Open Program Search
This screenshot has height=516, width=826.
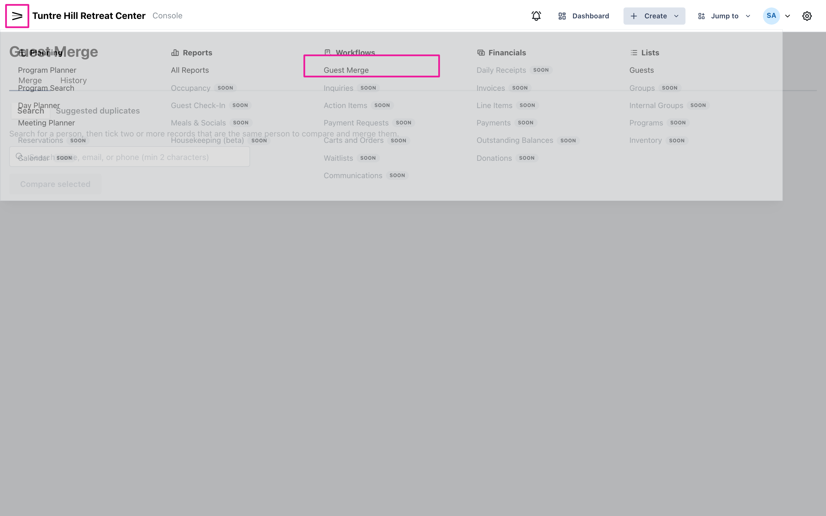46,88
